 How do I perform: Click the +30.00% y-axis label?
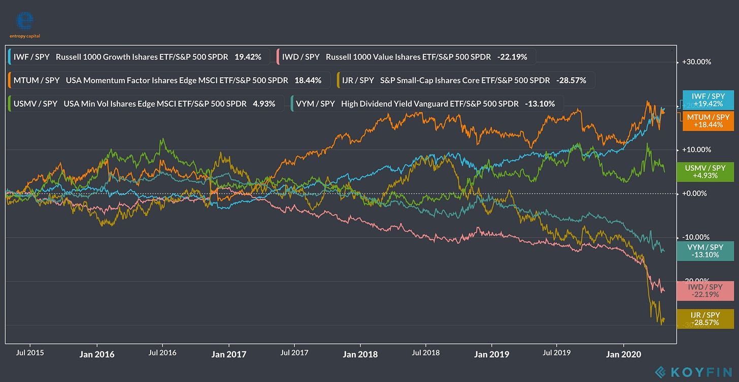pyautogui.click(x=696, y=62)
